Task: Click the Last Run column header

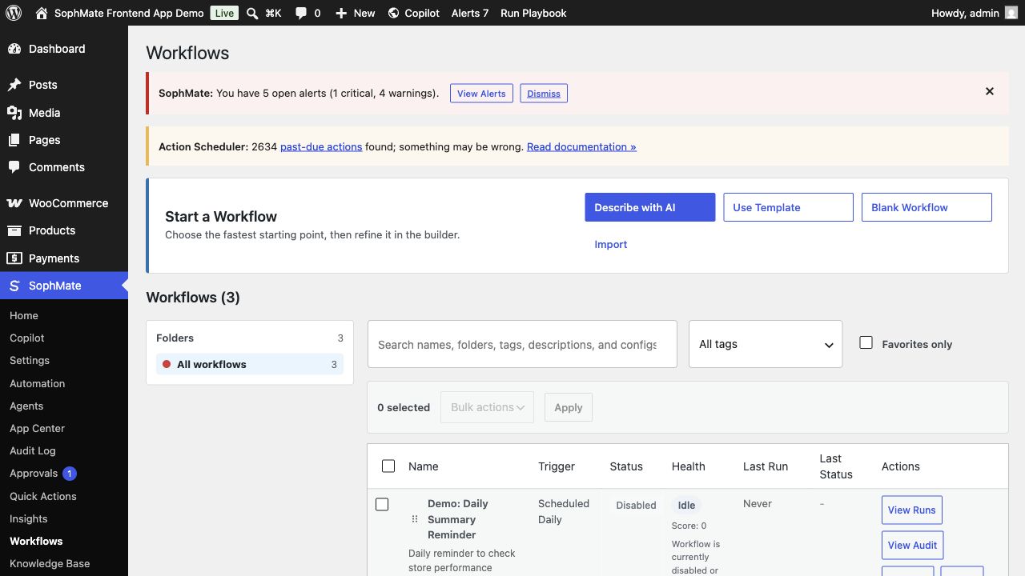Action: pos(766,466)
